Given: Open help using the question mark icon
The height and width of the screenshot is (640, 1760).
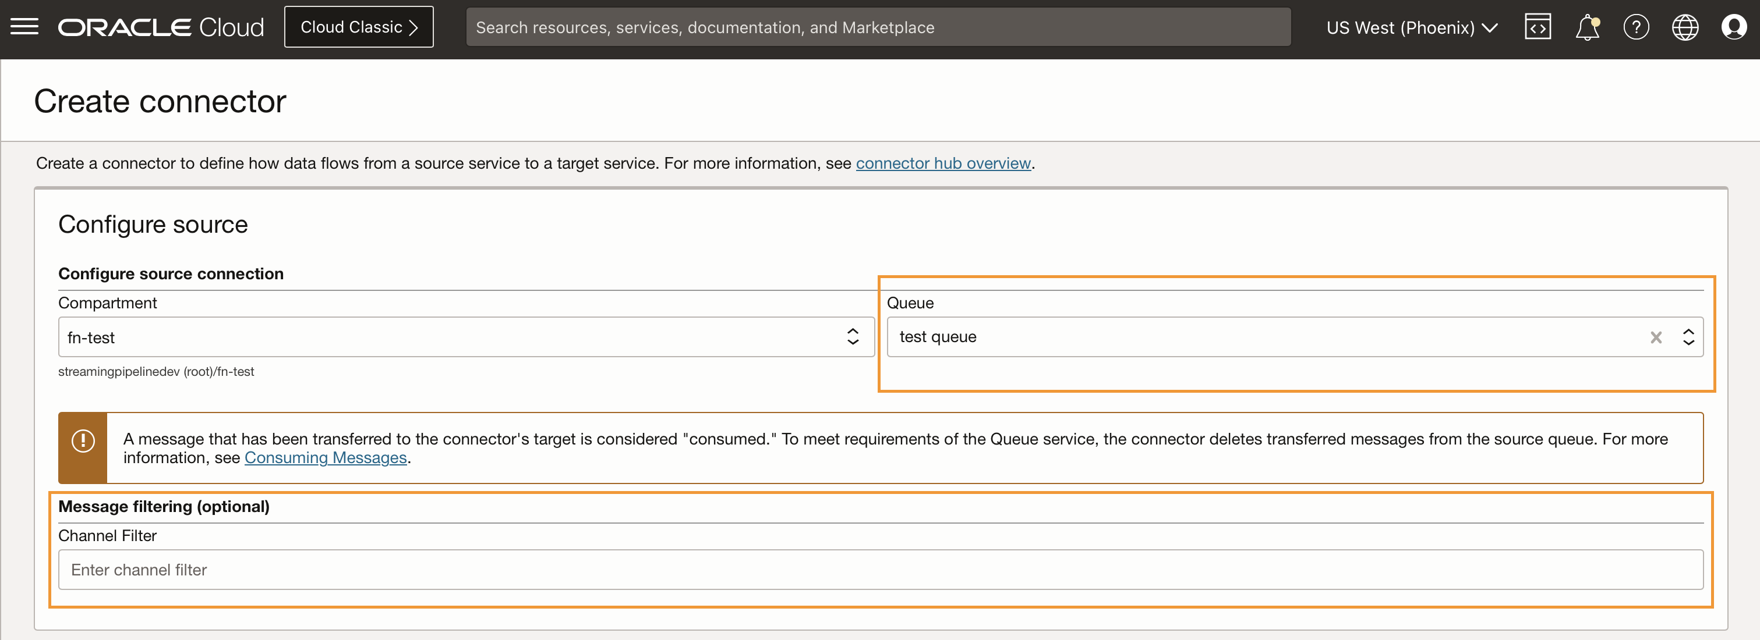Looking at the screenshot, I should click(x=1637, y=27).
